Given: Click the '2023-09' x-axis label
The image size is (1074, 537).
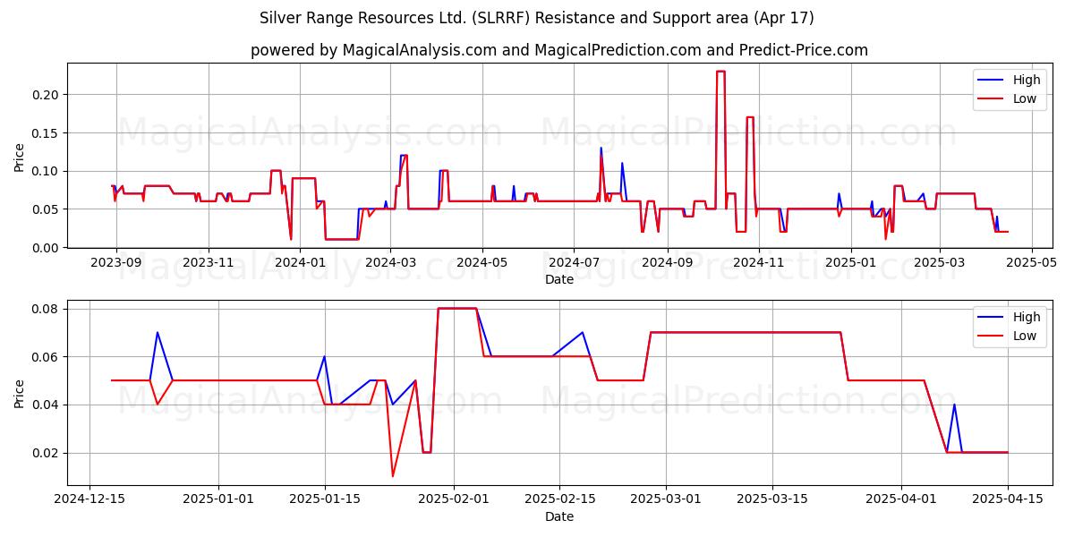Looking at the screenshot, I should pos(115,263).
